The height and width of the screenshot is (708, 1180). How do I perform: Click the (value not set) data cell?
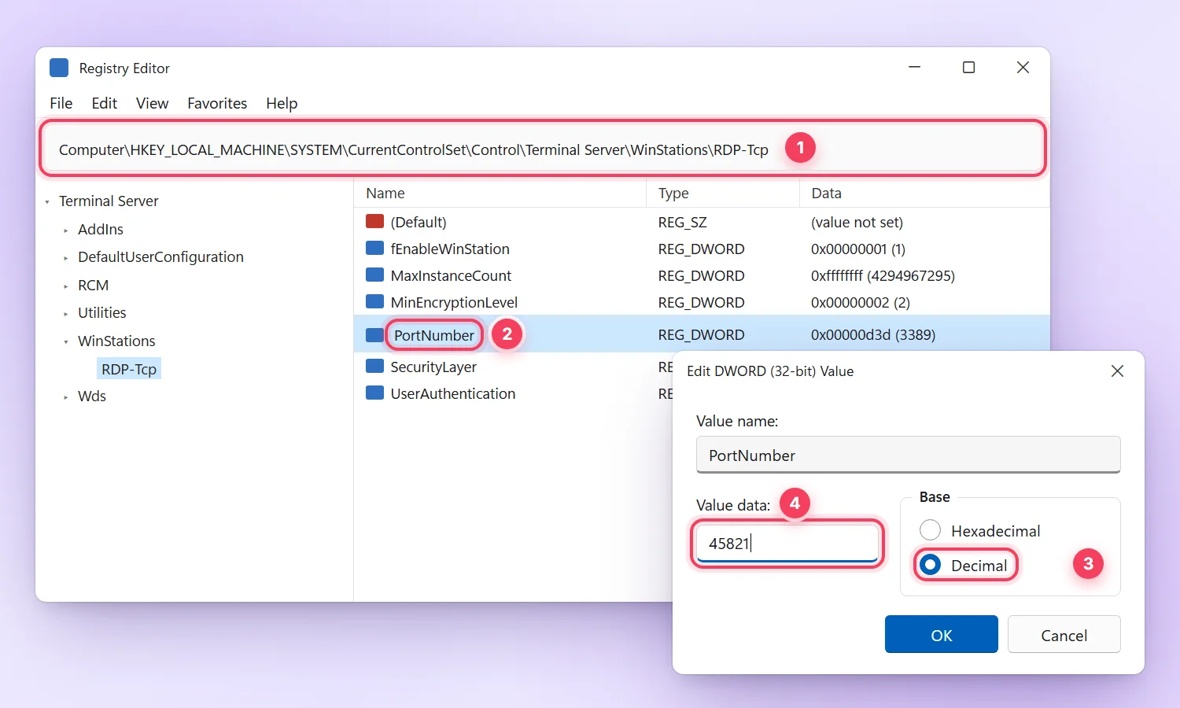point(857,222)
